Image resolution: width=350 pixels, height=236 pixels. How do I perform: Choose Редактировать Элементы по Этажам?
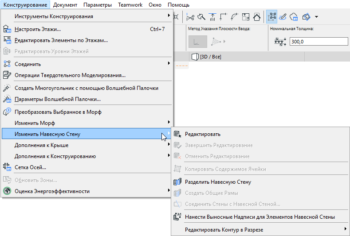pos(87,40)
